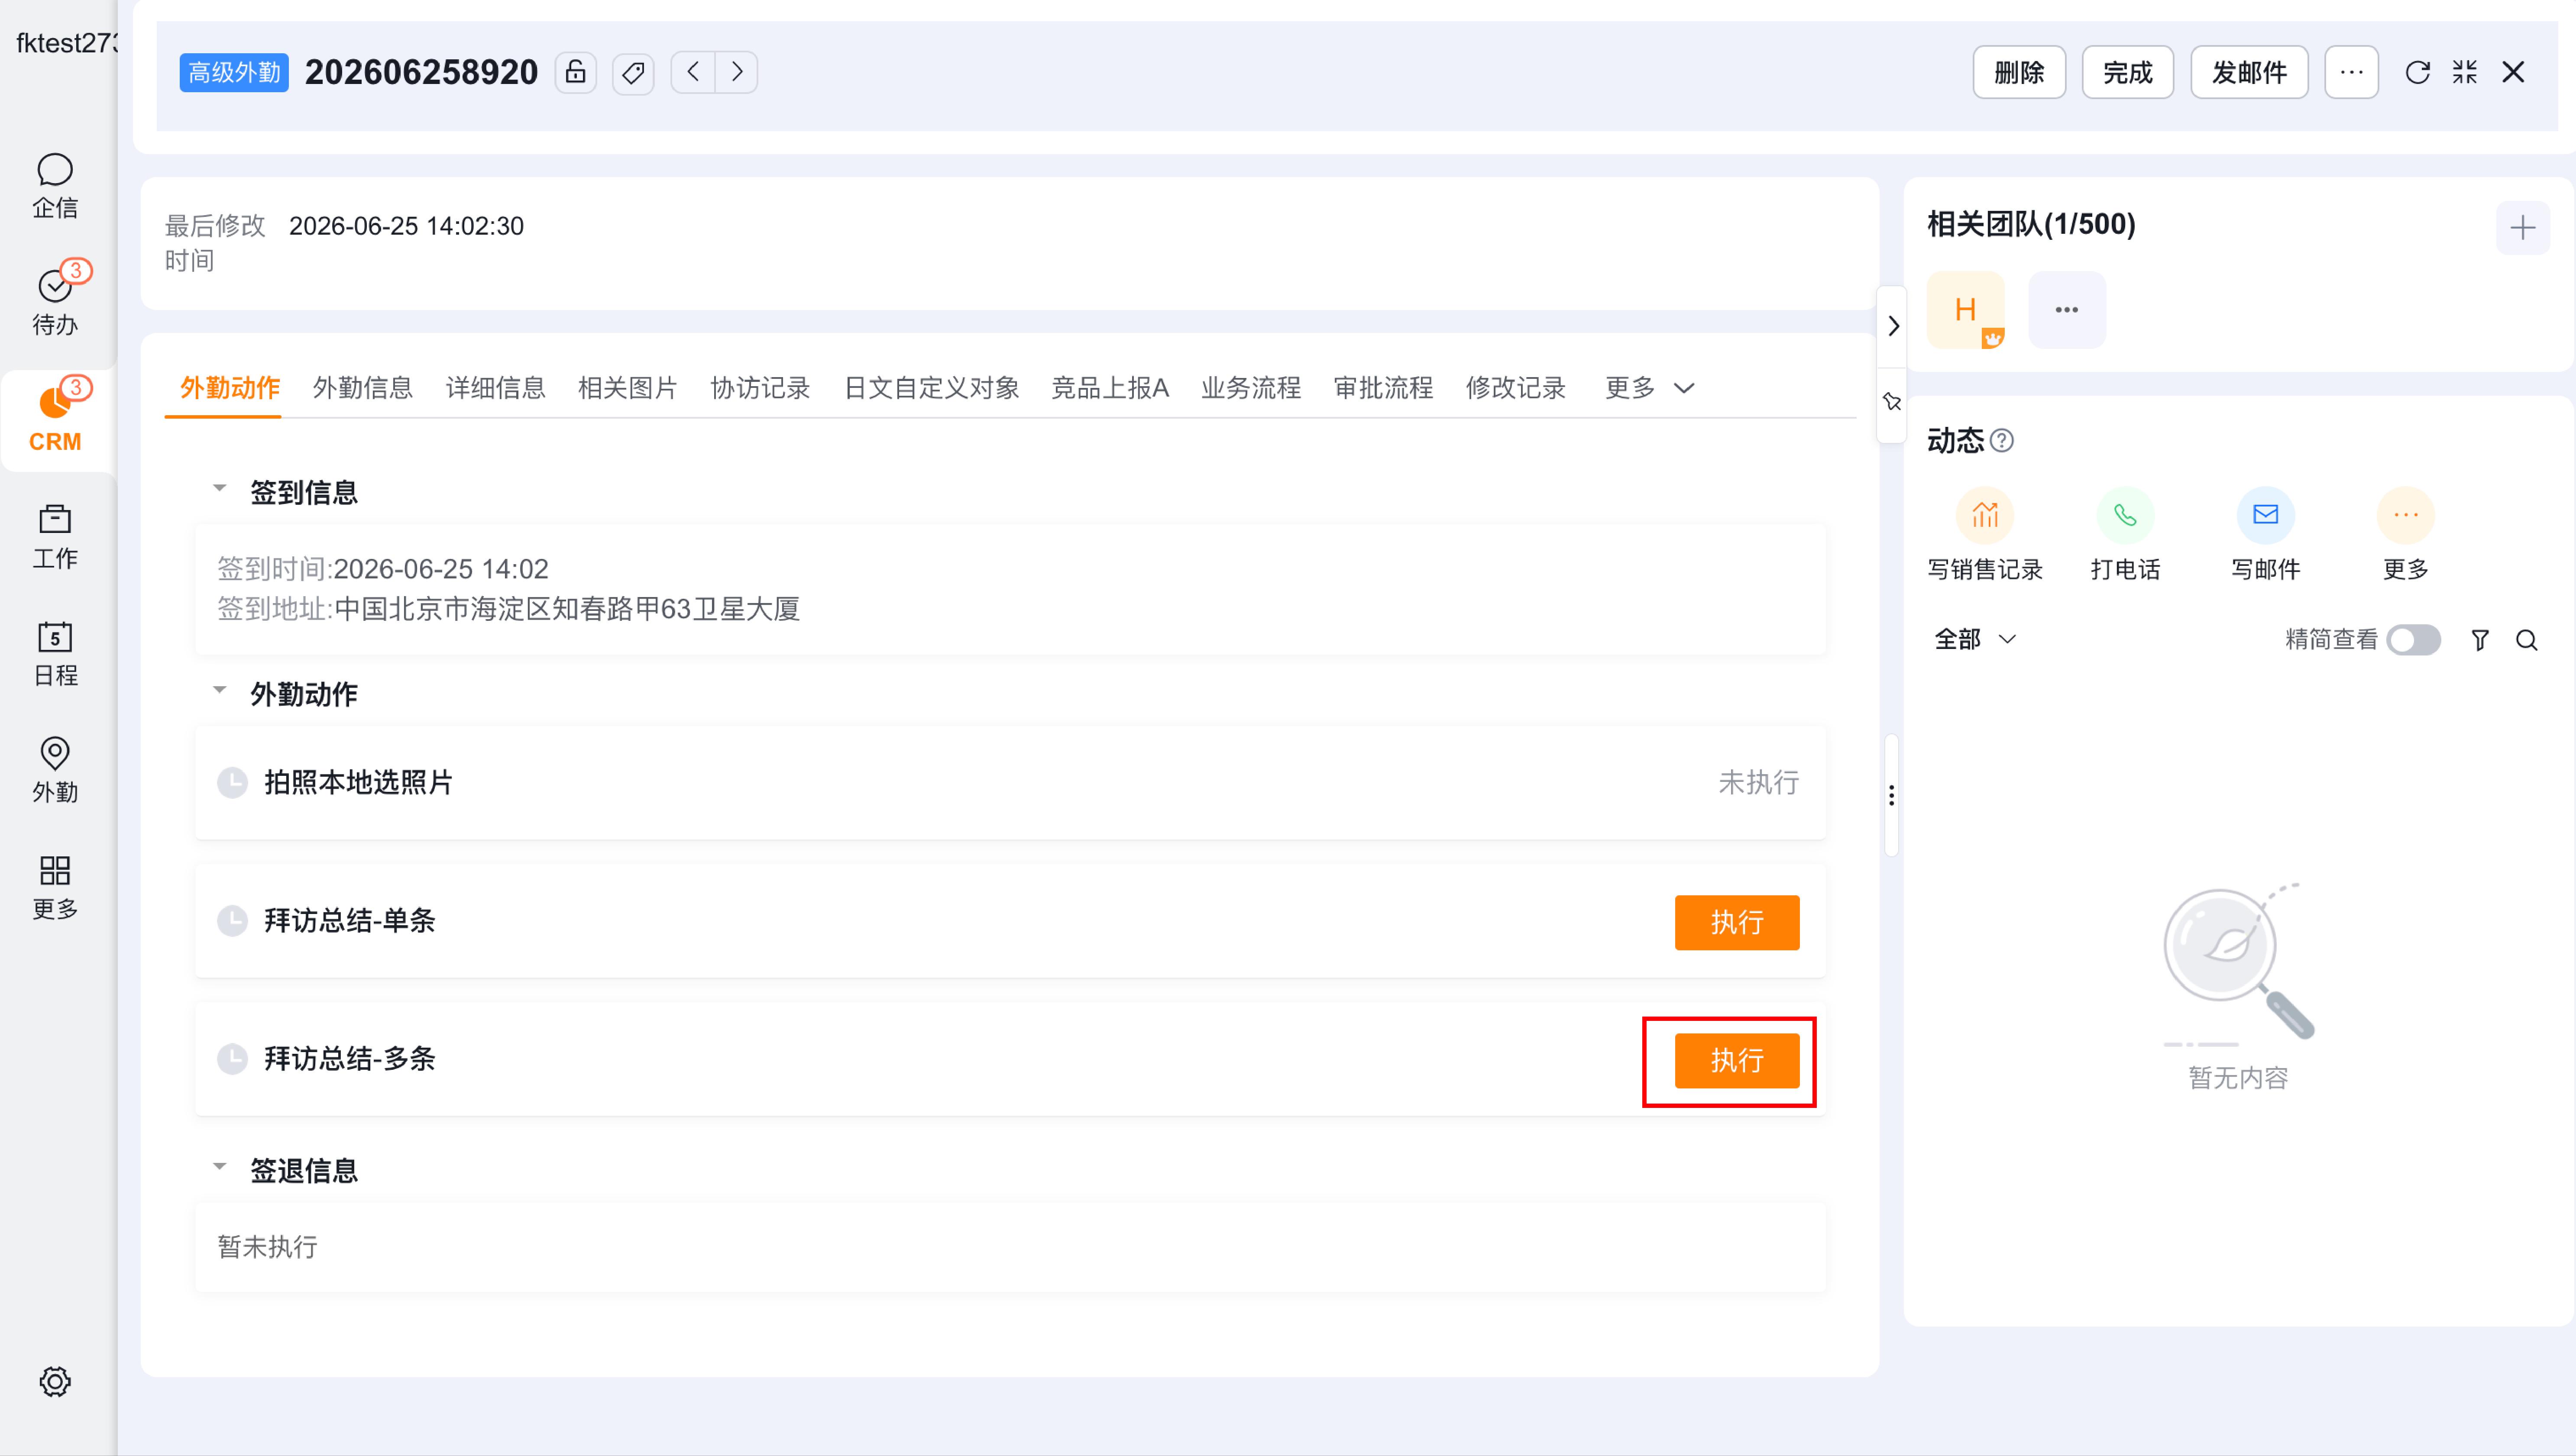Add team member with plus icon
This screenshot has width=2576, height=1456.
[2522, 228]
